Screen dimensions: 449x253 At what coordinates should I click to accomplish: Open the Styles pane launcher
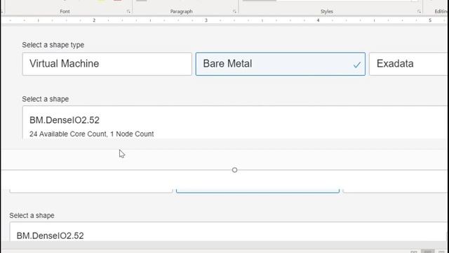419,11
